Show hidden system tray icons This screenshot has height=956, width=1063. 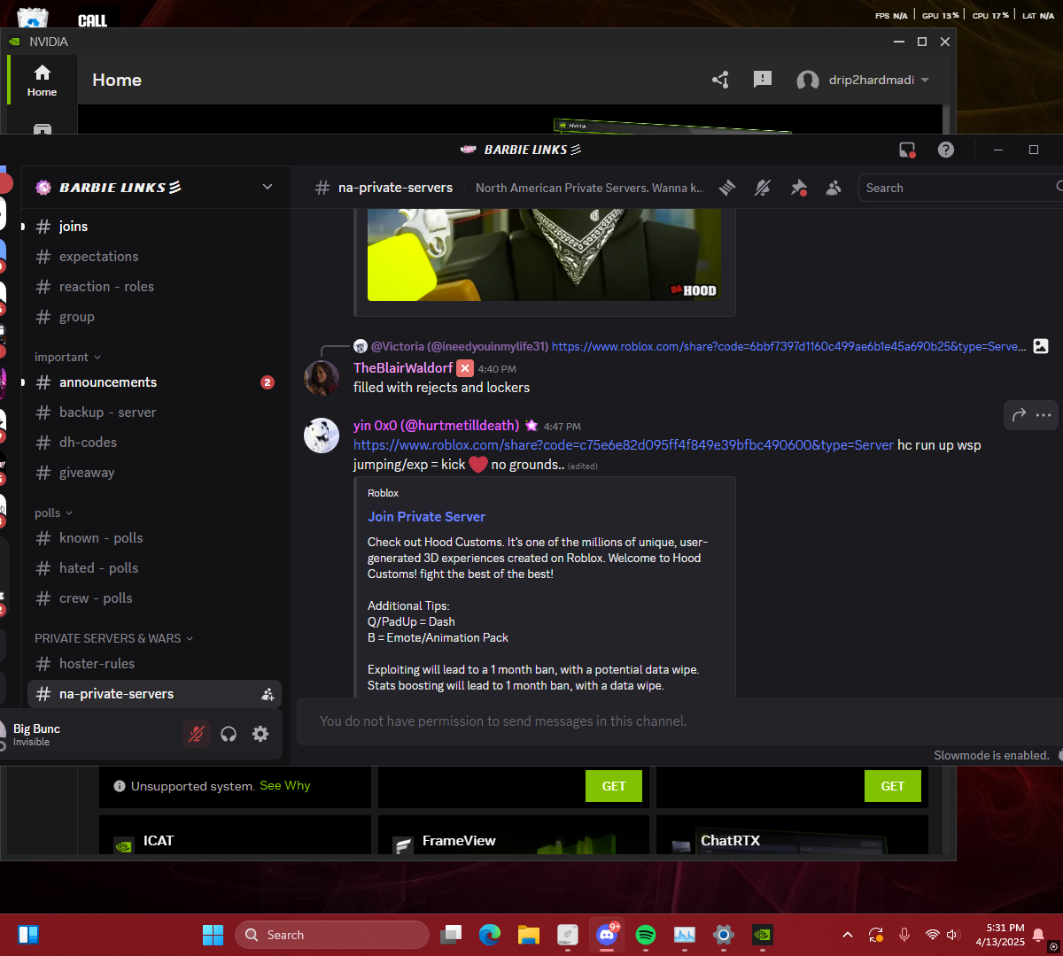(x=848, y=935)
